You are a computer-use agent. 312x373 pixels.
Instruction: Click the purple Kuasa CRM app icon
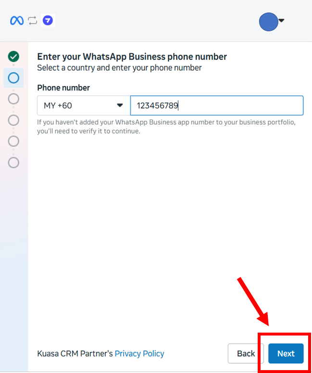(48, 21)
